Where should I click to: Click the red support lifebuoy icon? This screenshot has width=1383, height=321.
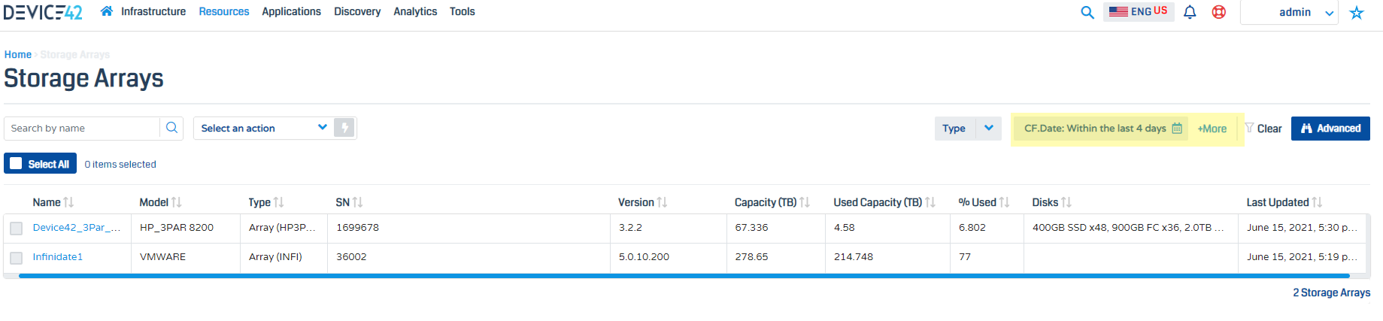[1219, 12]
